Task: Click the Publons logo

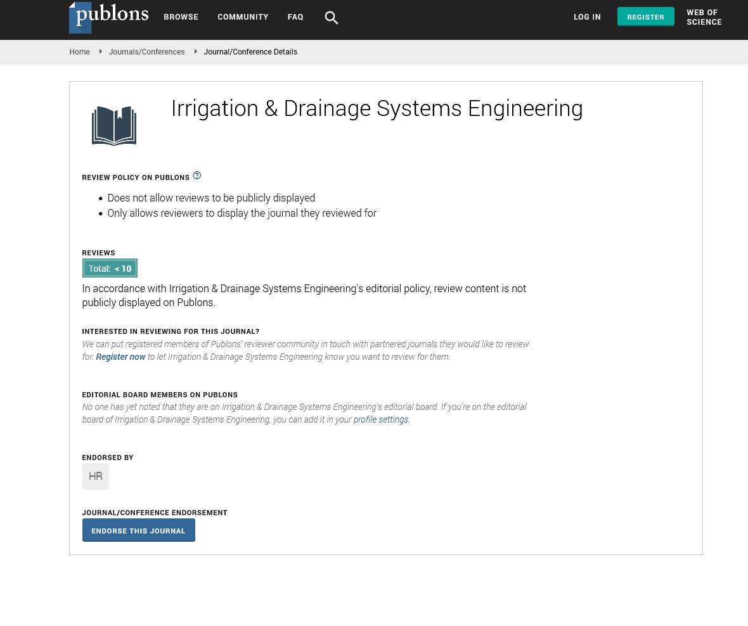Action: pyautogui.click(x=108, y=17)
